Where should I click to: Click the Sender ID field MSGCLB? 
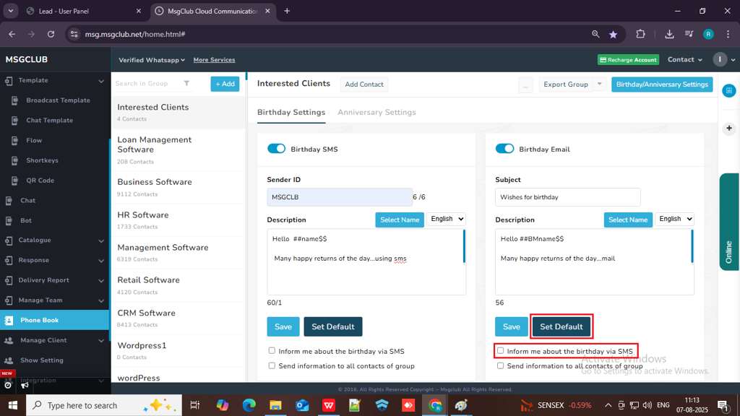coord(340,197)
